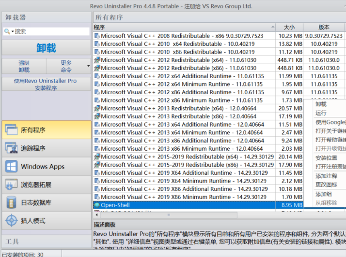Click the 448.71 KB size cell
The image size is (346, 257).
pyautogui.click(x=290, y=60)
